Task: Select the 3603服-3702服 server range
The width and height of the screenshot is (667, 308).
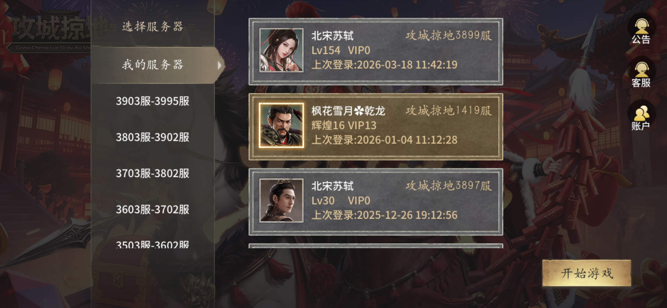Action: 153,210
